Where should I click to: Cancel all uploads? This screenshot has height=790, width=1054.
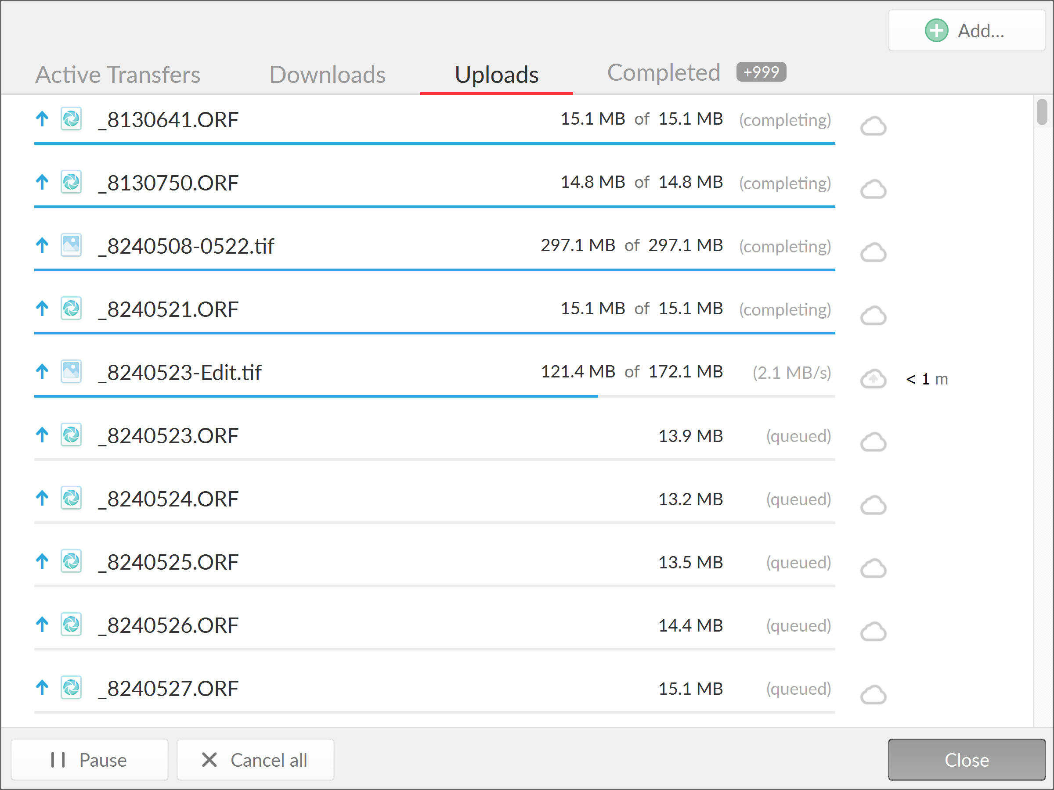(256, 760)
